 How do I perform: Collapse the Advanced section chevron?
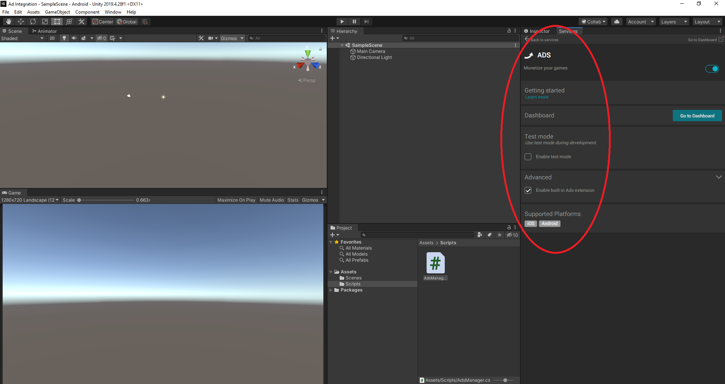719,177
